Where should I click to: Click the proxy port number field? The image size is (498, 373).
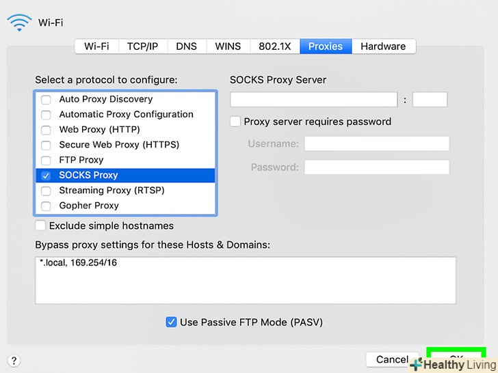coord(430,100)
